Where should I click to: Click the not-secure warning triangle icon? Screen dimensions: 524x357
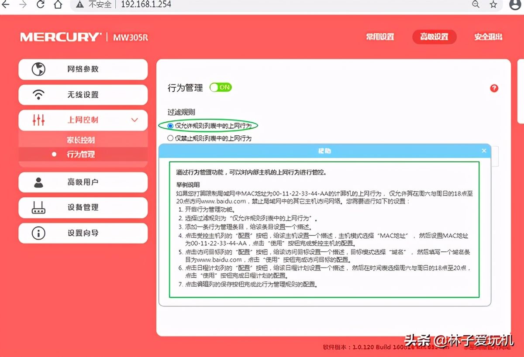(x=79, y=5)
